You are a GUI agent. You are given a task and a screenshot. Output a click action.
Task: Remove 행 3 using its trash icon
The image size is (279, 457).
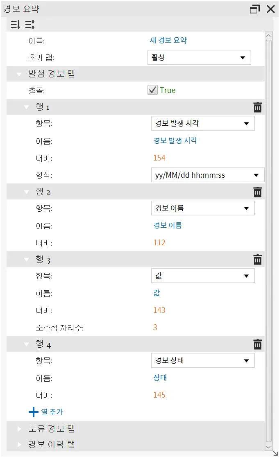point(257,259)
